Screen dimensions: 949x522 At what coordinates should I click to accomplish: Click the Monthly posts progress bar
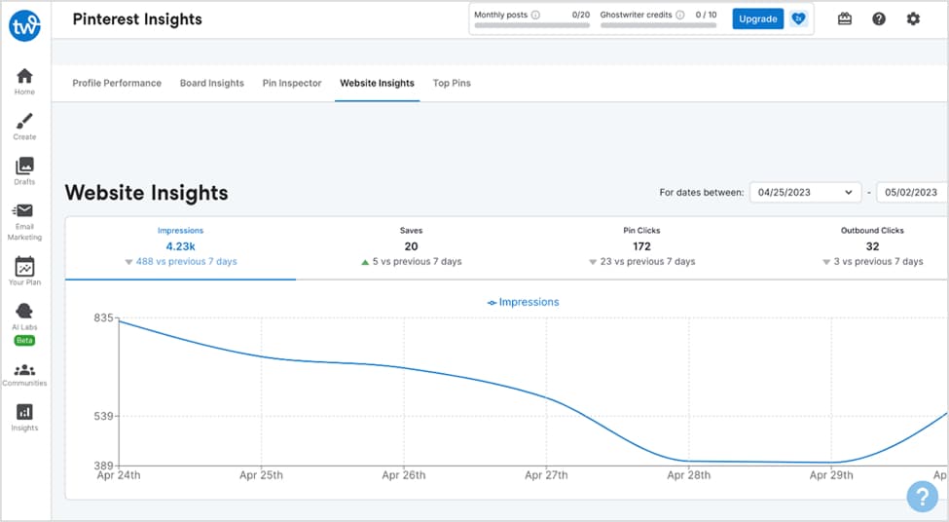(532, 25)
